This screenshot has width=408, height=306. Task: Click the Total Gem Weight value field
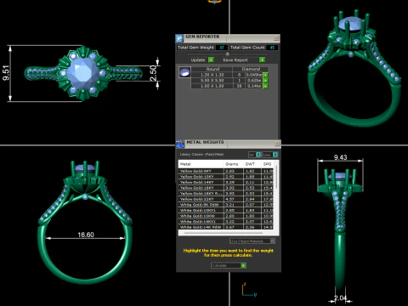(222, 48)
